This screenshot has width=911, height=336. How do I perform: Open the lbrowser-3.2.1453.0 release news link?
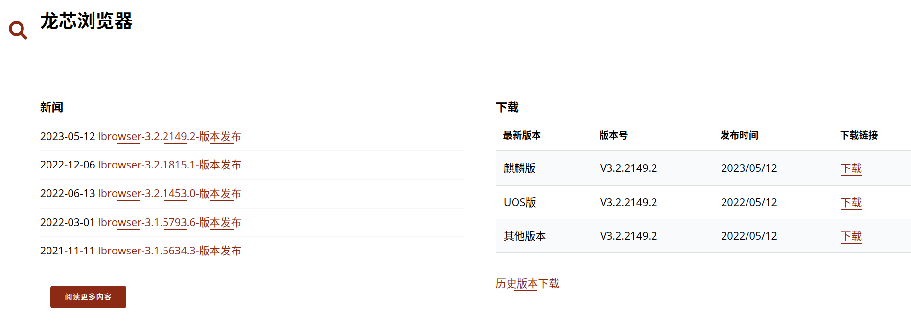click(169, 194)
